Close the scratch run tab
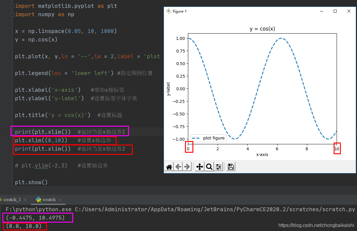Screen dimensions: 357x231 [x=60, y=200]
